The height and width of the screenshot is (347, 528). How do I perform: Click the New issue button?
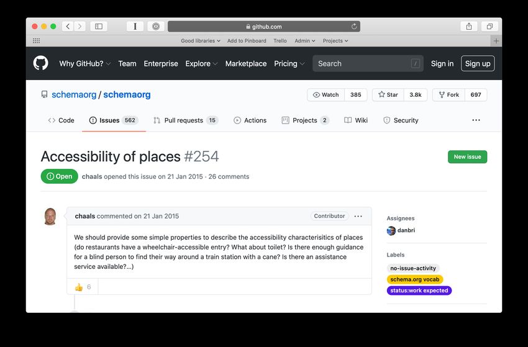coord(467,157)
